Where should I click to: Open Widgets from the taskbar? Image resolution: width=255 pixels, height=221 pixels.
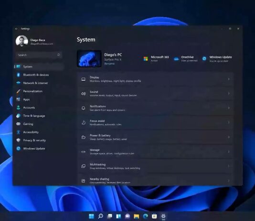pos(118,216)
